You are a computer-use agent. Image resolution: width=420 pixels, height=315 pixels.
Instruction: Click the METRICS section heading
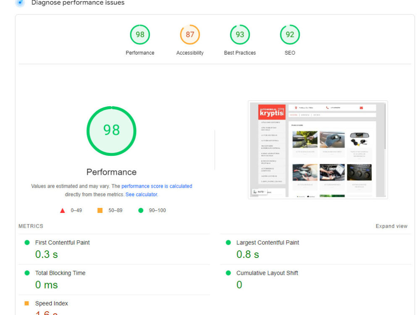tap(31, 226)
